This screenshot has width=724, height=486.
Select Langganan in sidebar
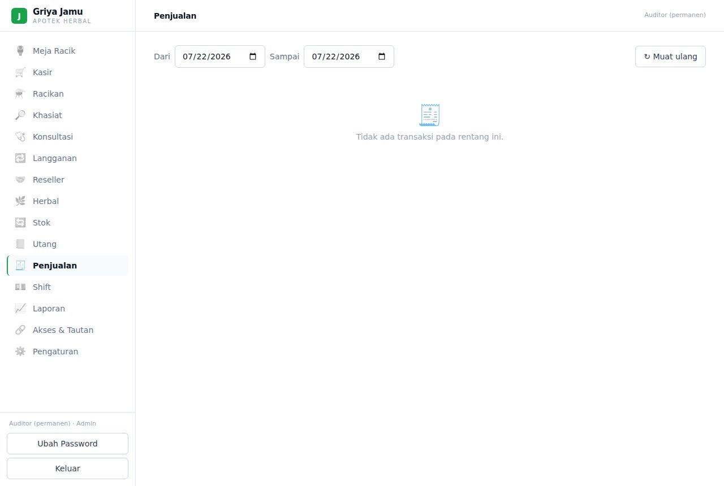click(x=67, y=158)
